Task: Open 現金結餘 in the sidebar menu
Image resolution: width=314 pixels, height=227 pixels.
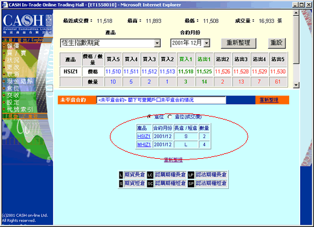Action: (x=20, y=81)
